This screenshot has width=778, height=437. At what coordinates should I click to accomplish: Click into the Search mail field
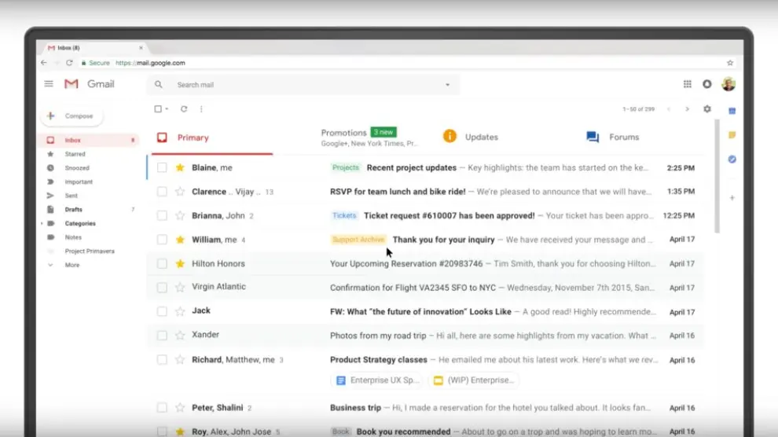pos(299,85)
